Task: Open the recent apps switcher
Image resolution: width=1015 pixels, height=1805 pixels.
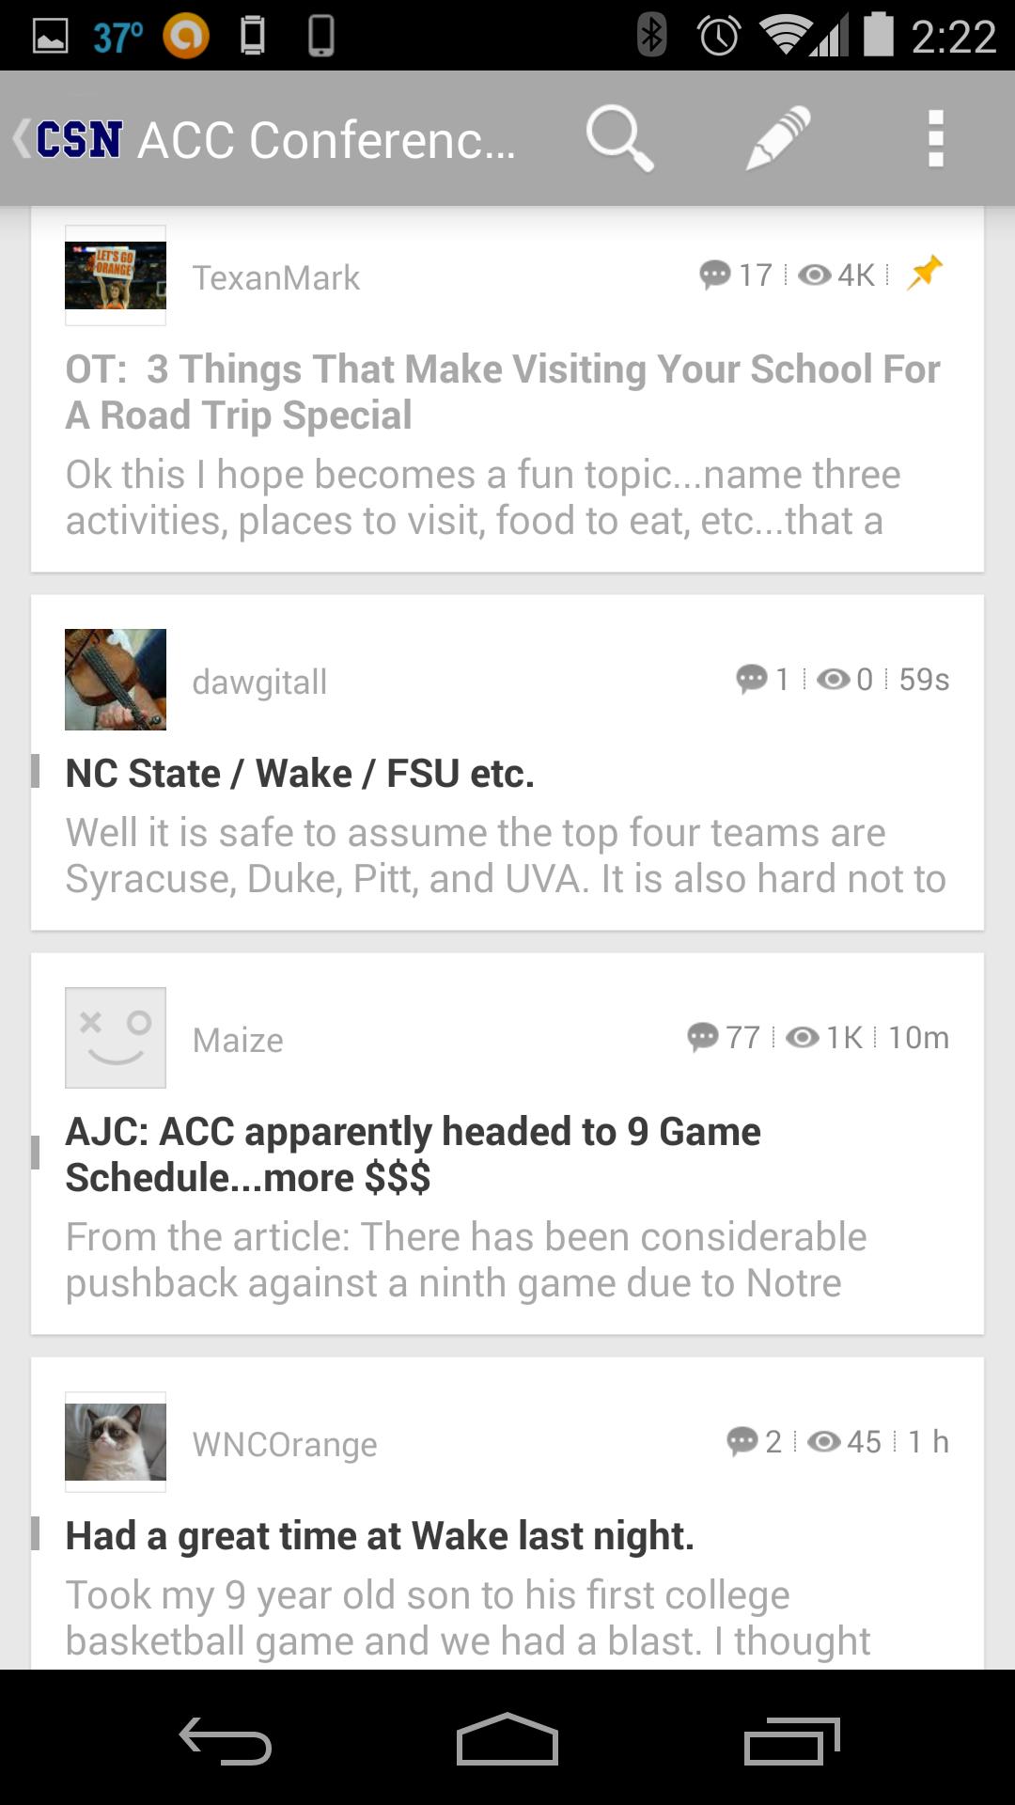Action: coord(791,1740)
